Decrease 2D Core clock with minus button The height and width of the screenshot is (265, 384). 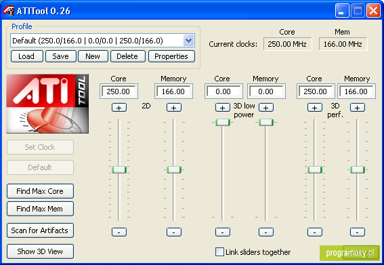pyautogui.click(x=119, y=232)
